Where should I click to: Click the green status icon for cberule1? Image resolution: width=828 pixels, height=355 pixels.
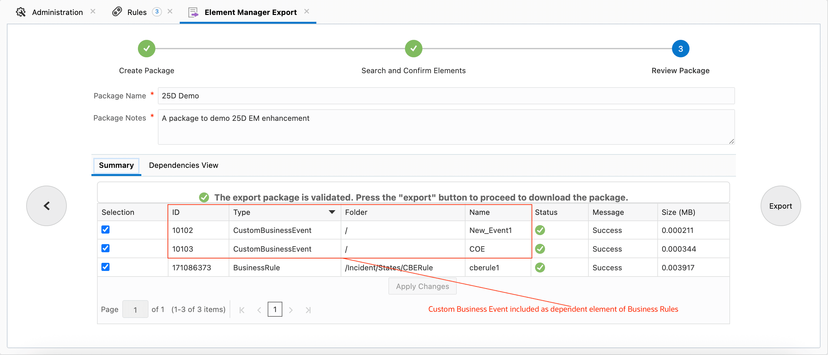[x=540, y=267]
